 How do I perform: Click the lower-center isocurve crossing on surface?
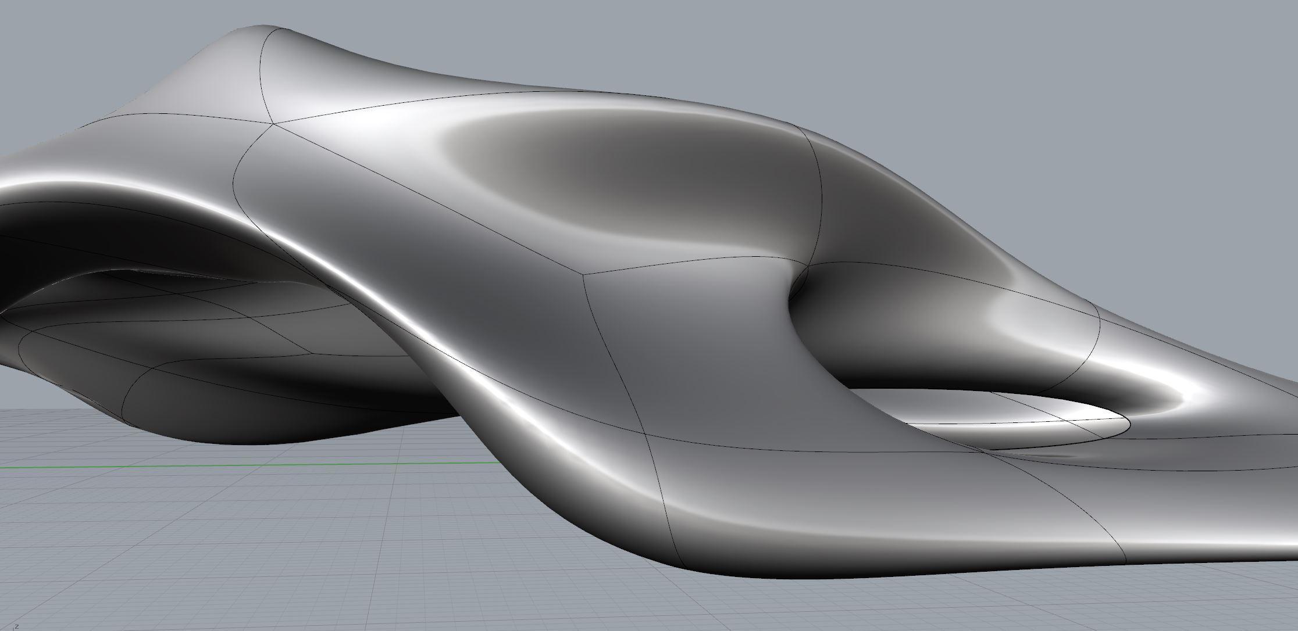pos(646,433)
